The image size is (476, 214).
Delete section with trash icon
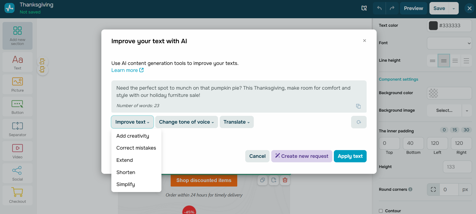pos(285,180)
